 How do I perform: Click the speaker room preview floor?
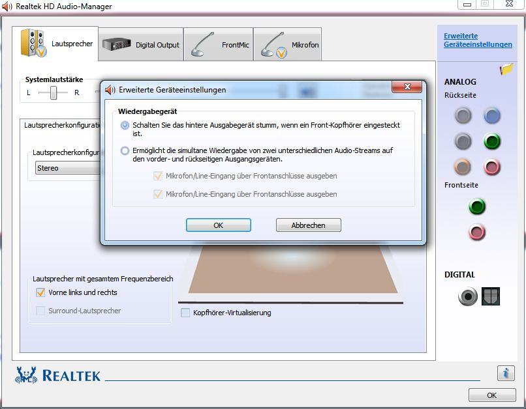[294, 270]
